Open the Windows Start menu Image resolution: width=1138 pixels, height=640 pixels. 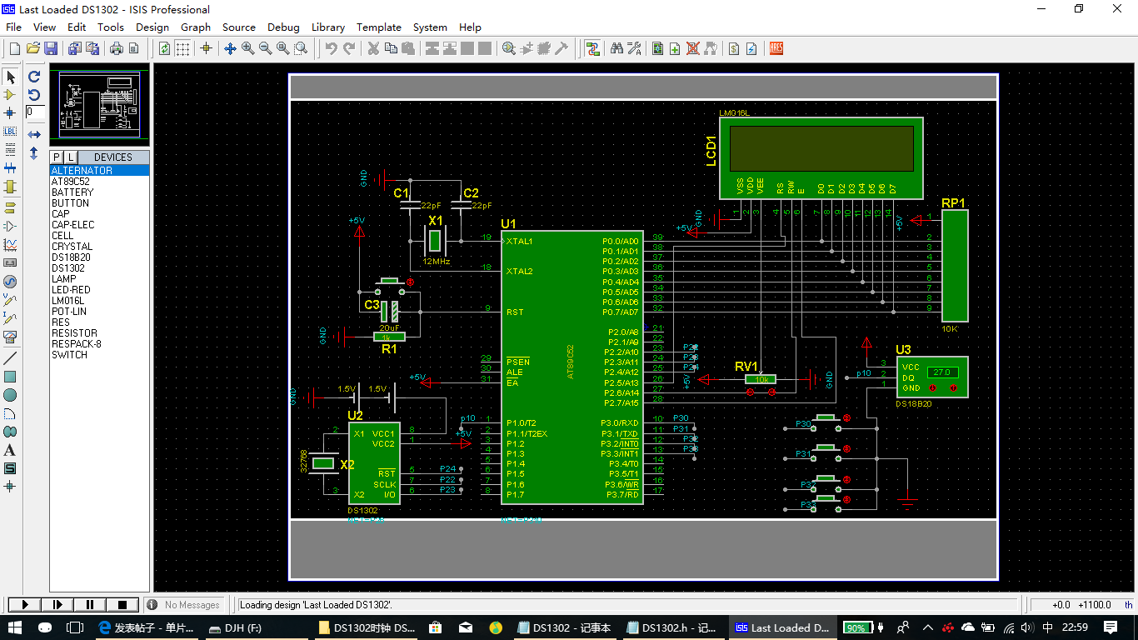tap(15, 627)
